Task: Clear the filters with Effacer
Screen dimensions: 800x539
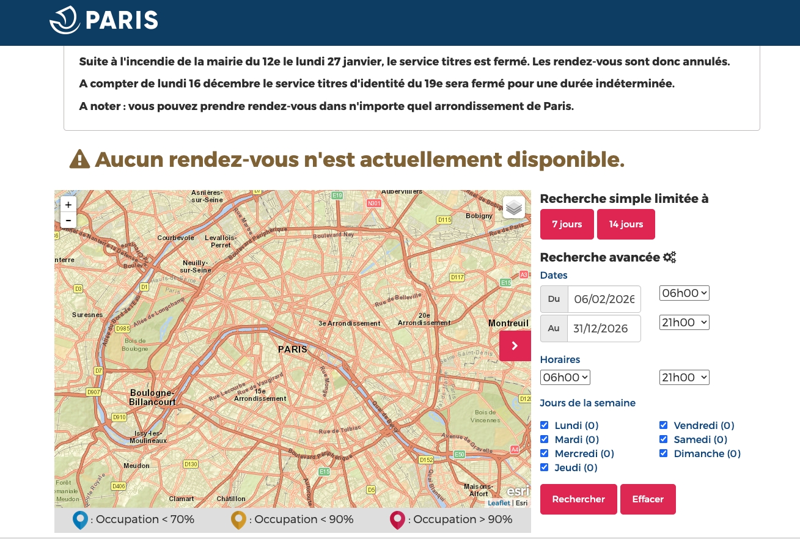Action: click(648, 499)
